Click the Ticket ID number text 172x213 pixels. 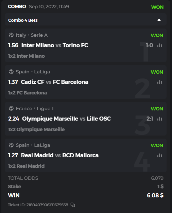pos(47,205)
